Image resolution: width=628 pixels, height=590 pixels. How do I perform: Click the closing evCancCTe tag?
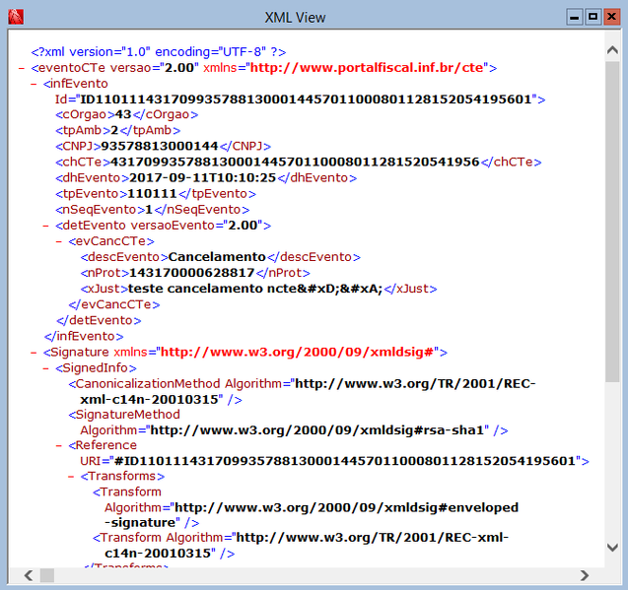tap(114, 304)
